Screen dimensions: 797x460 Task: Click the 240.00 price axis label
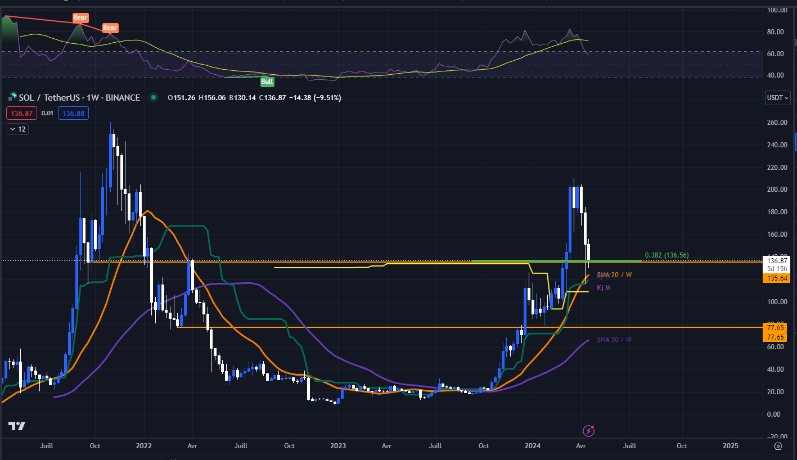[776, 145]
